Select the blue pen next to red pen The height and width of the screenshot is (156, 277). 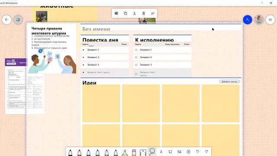tap(88, 153)
